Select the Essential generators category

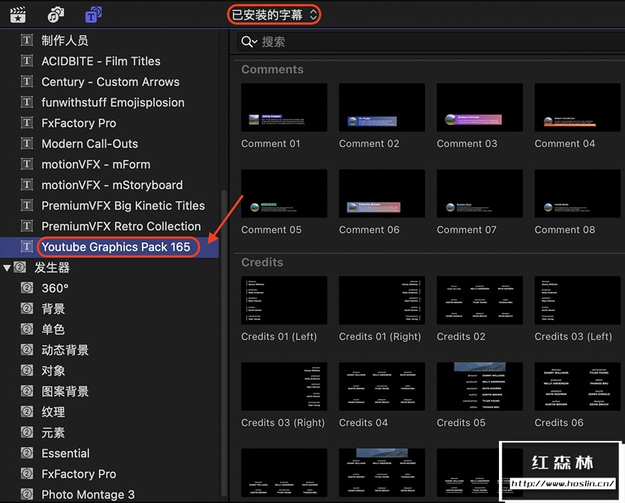point(65,454)
